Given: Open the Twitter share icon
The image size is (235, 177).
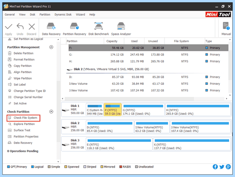Looking at the screenshot, I should (x=222, y=167).
